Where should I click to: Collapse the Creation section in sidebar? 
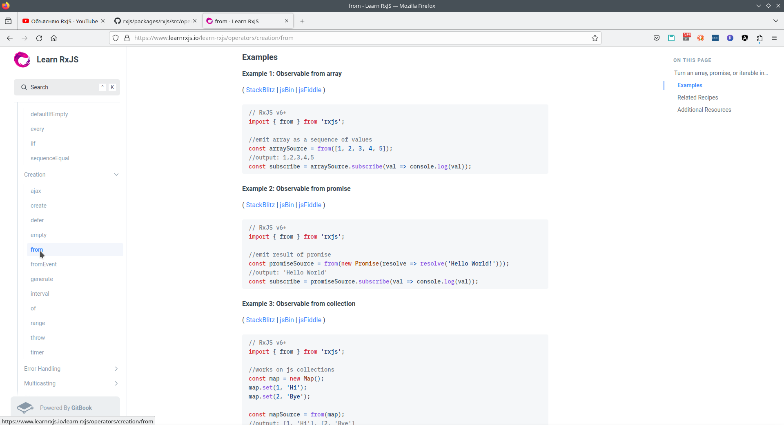tap(116, 175)
